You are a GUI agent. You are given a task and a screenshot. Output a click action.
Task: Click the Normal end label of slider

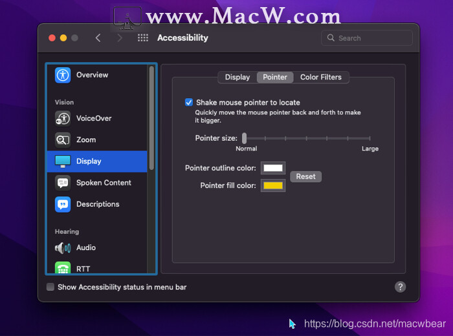coord(247,149)
